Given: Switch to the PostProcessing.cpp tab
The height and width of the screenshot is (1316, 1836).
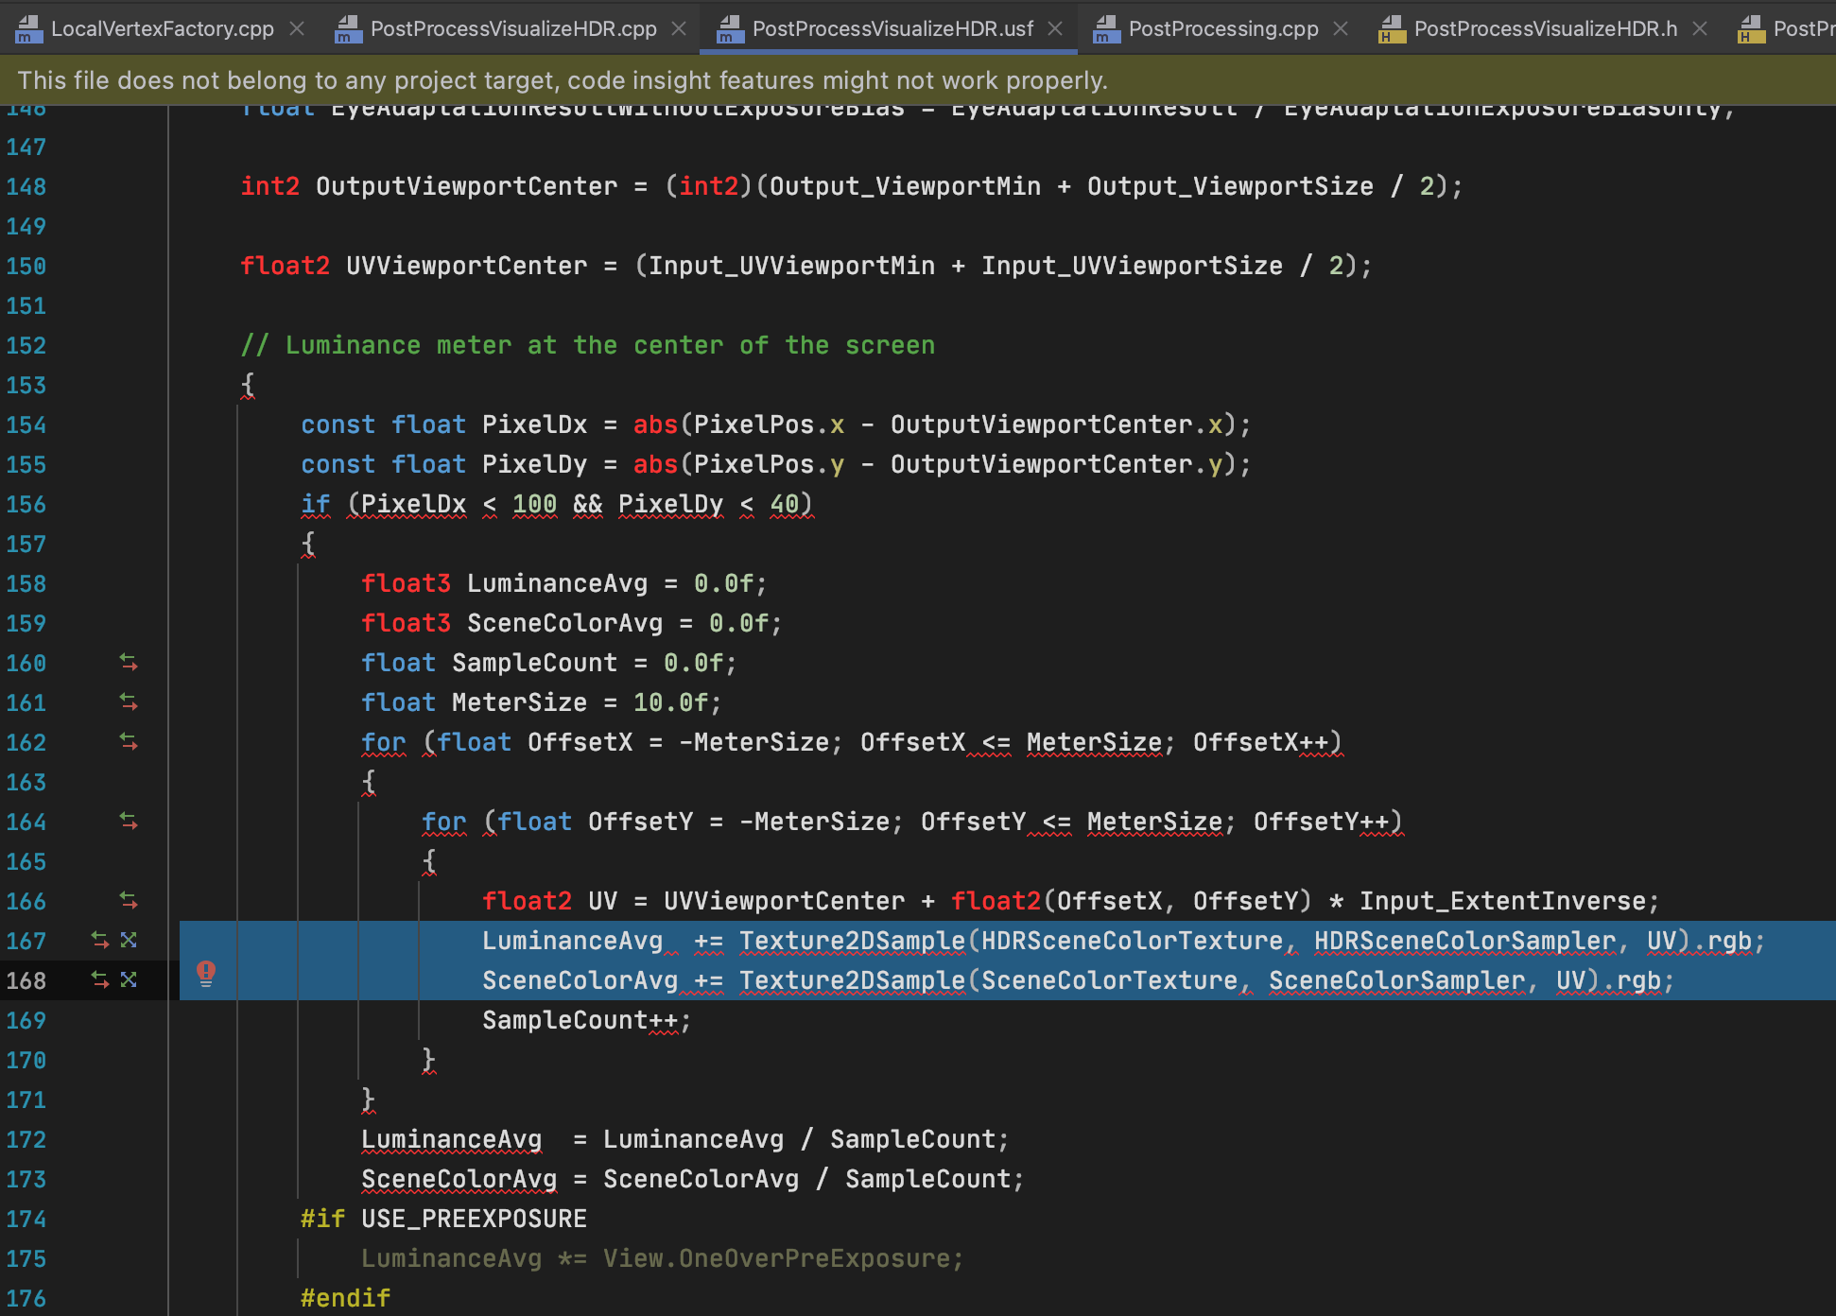Looking at the screenshot, I should [x=1224, y=28].
